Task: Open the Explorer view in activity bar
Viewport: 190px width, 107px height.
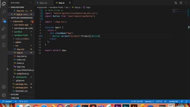Action: tap(4, 4)
